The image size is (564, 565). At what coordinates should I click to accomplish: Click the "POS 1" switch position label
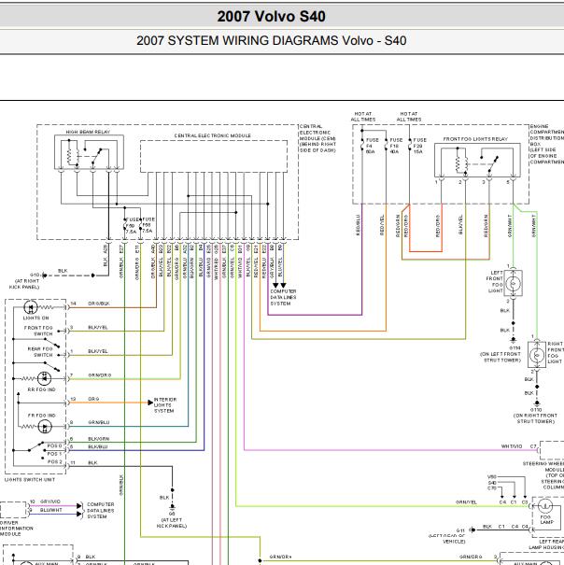coord(54,454)
